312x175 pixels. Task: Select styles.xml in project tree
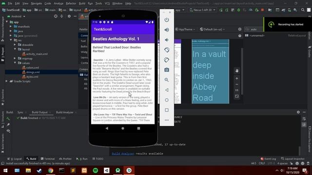[32, 77]
